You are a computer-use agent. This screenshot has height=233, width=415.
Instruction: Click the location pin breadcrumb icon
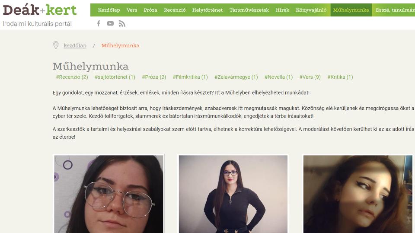[x=56, y=45]
